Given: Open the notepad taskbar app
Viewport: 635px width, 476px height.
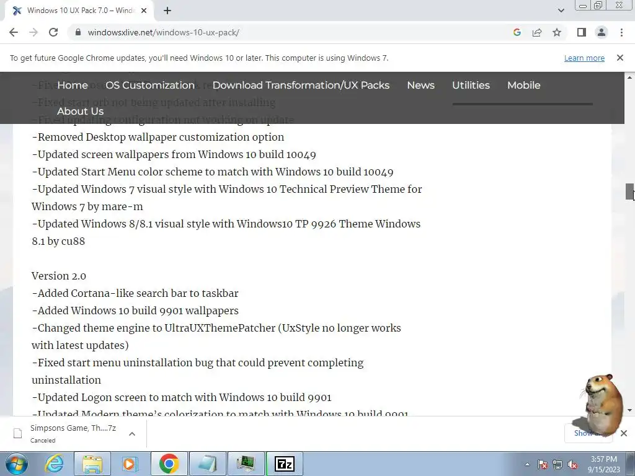Looking at the screenshot, I should click(x=207, y=464).
